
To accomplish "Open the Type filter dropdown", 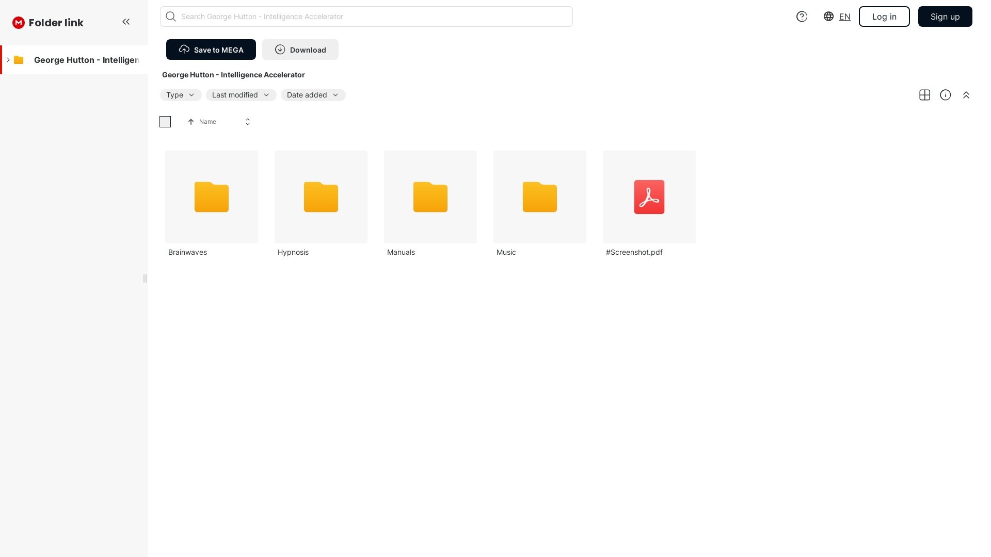I will (180, 95).
